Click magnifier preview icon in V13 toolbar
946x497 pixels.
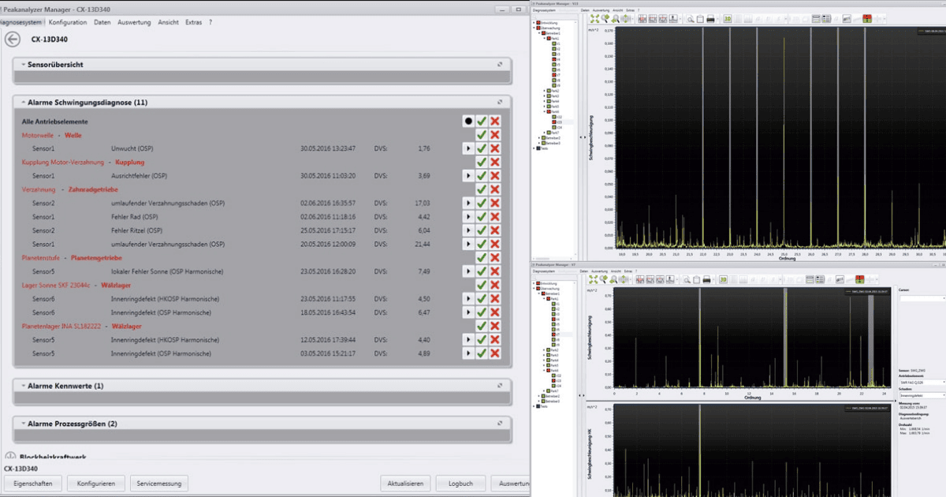pyautogui.click(x=690, y=19)
